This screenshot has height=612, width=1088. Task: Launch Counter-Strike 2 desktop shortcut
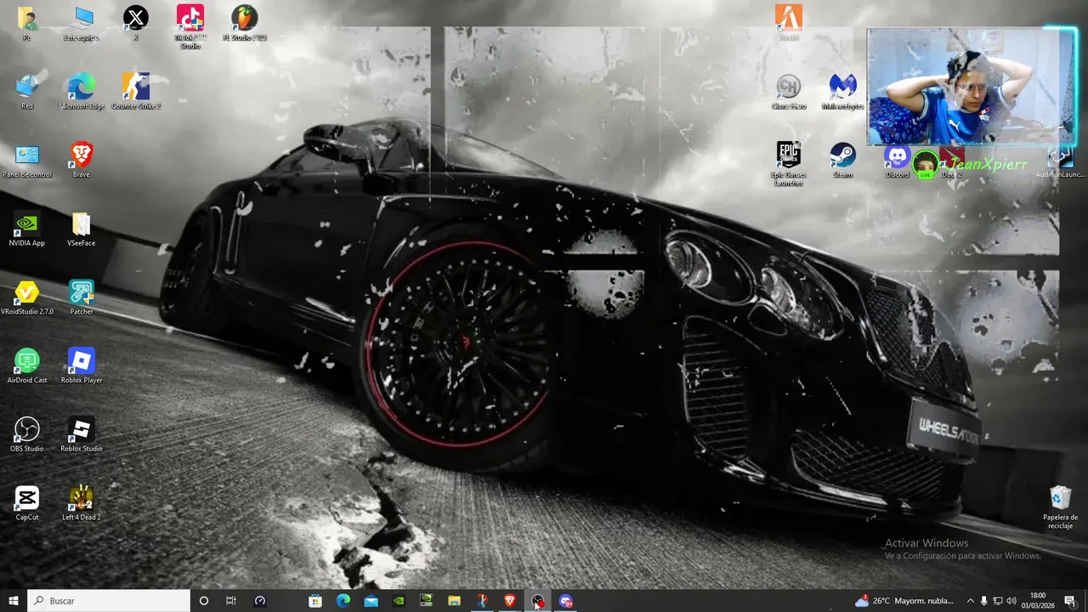pos(136,92)
